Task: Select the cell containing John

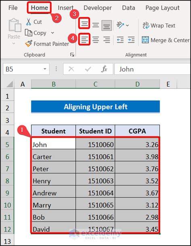Action: pyautogui.click(x=54, y=144)
